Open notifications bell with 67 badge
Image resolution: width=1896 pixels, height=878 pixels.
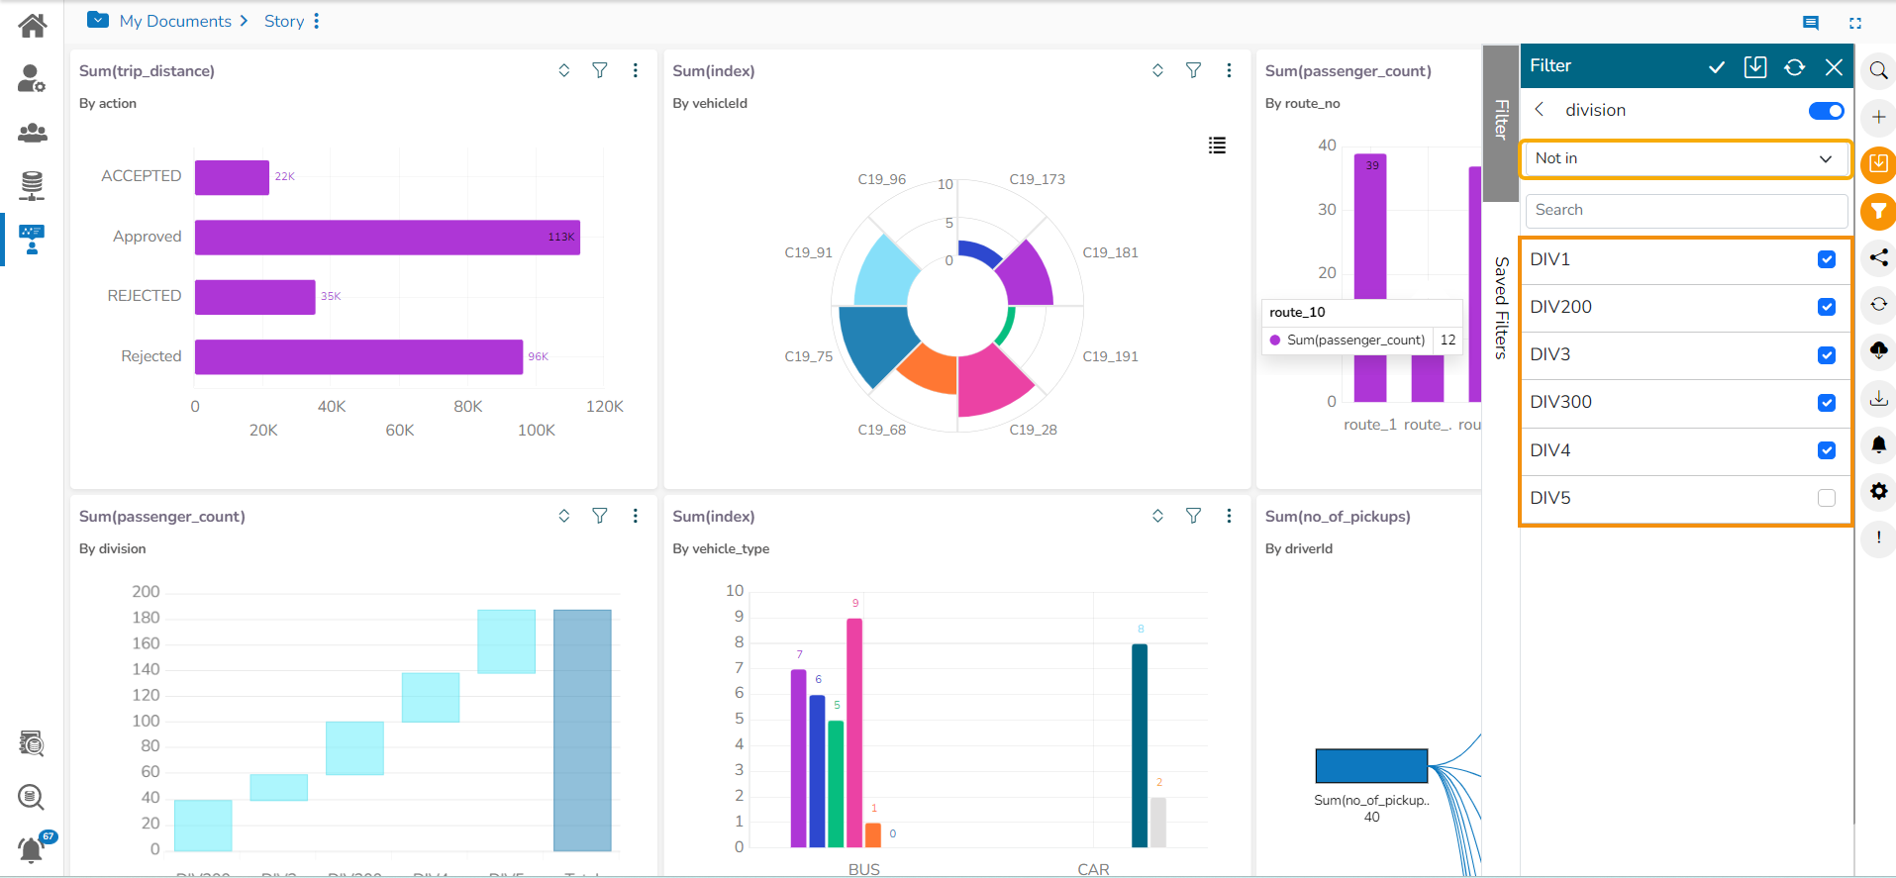[x=32, y=848]
